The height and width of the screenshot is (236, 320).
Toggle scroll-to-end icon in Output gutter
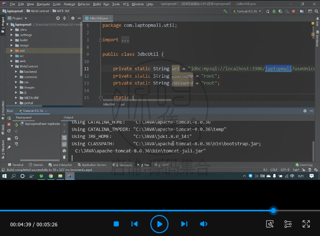tap(64, 144)
